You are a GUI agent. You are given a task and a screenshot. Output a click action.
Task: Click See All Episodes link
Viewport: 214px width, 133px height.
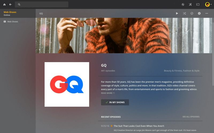click(x=191, y=117)
